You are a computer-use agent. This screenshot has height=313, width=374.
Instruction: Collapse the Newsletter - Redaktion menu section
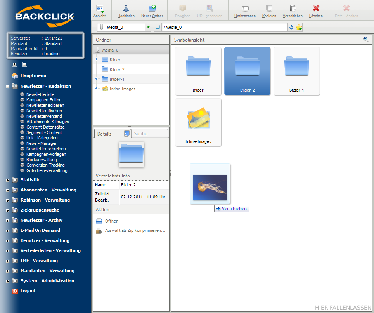coord(8,87)
